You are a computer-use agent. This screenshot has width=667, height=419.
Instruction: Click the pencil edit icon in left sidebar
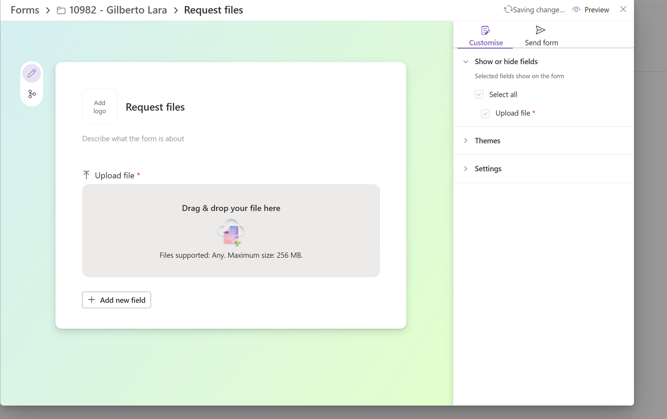[32, 74]
